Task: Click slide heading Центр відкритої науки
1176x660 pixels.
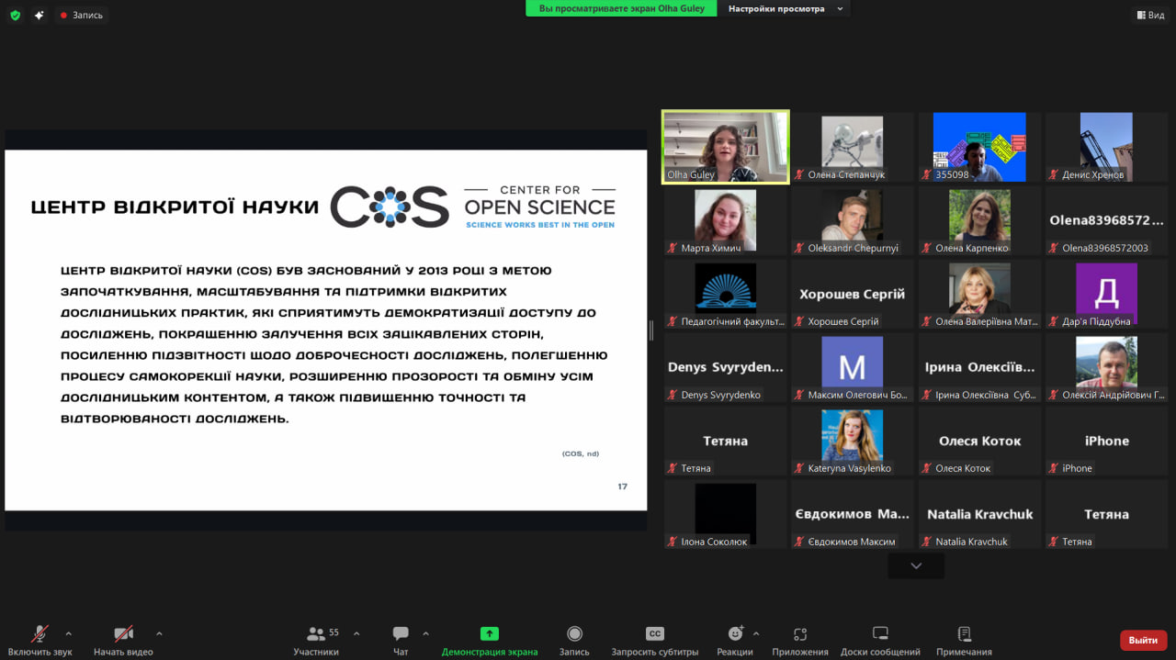Action: [x=175, y=207]
